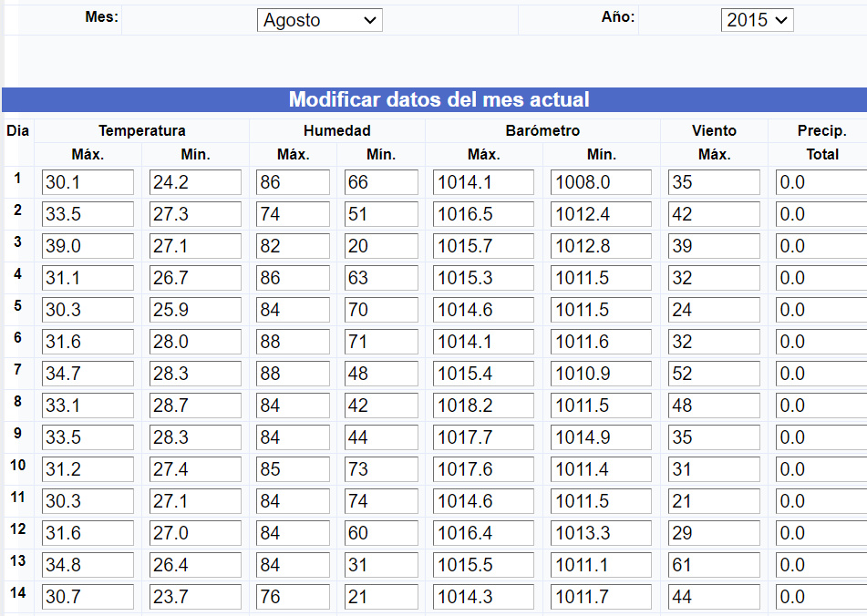Edit day 12 min temperature field 27.0
This screenshot has height=616, width=867.
pos(195,533)
